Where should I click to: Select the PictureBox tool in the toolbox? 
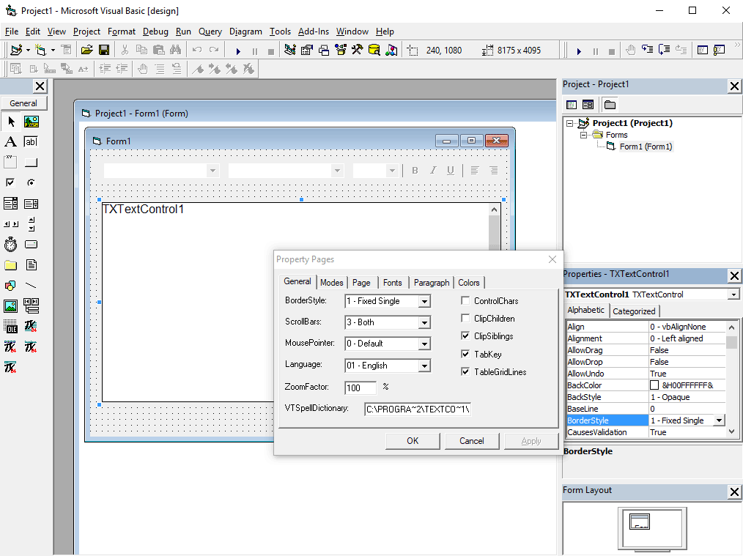click(32, 122)
